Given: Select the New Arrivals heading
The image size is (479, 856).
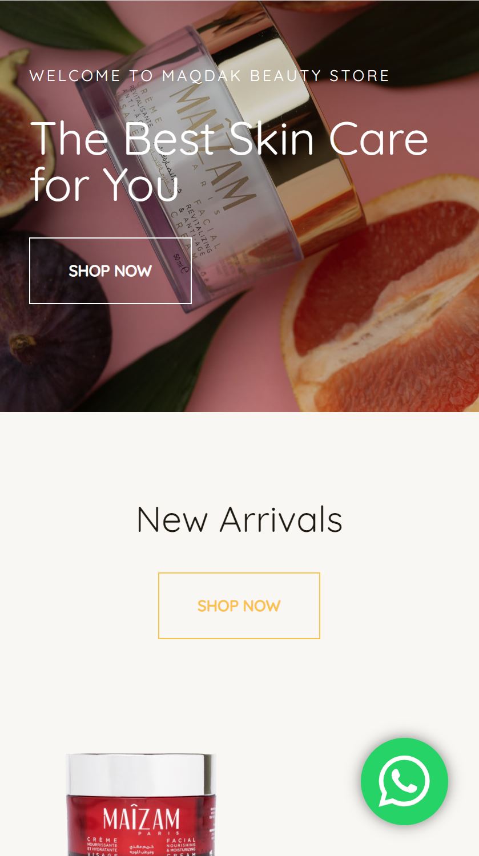Looking at the screenshot, I should pyautogui.click(x=239, y=519).
